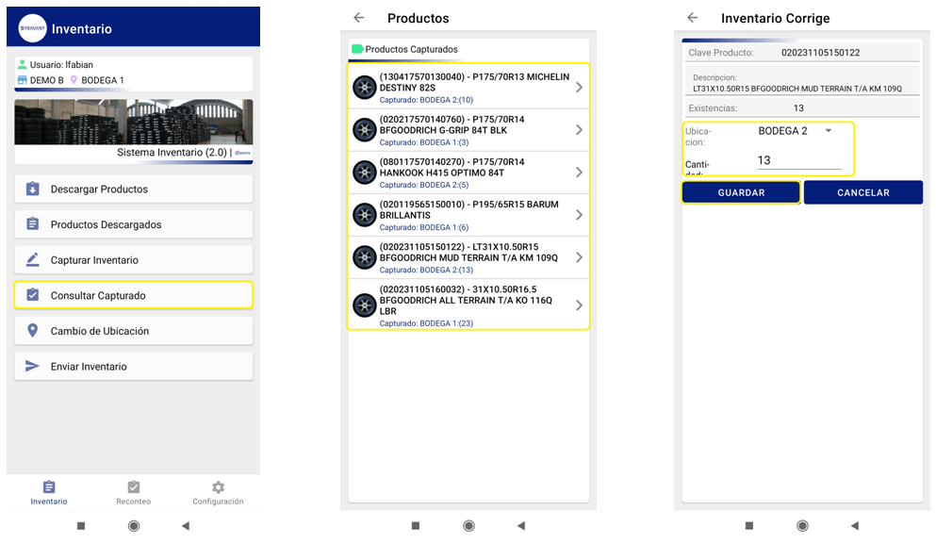This screenshot has width=936, height=544.
Task: Open the BFGOODRICH MUD TERRAIN row chevron
Action: click(x=579, y=257)
